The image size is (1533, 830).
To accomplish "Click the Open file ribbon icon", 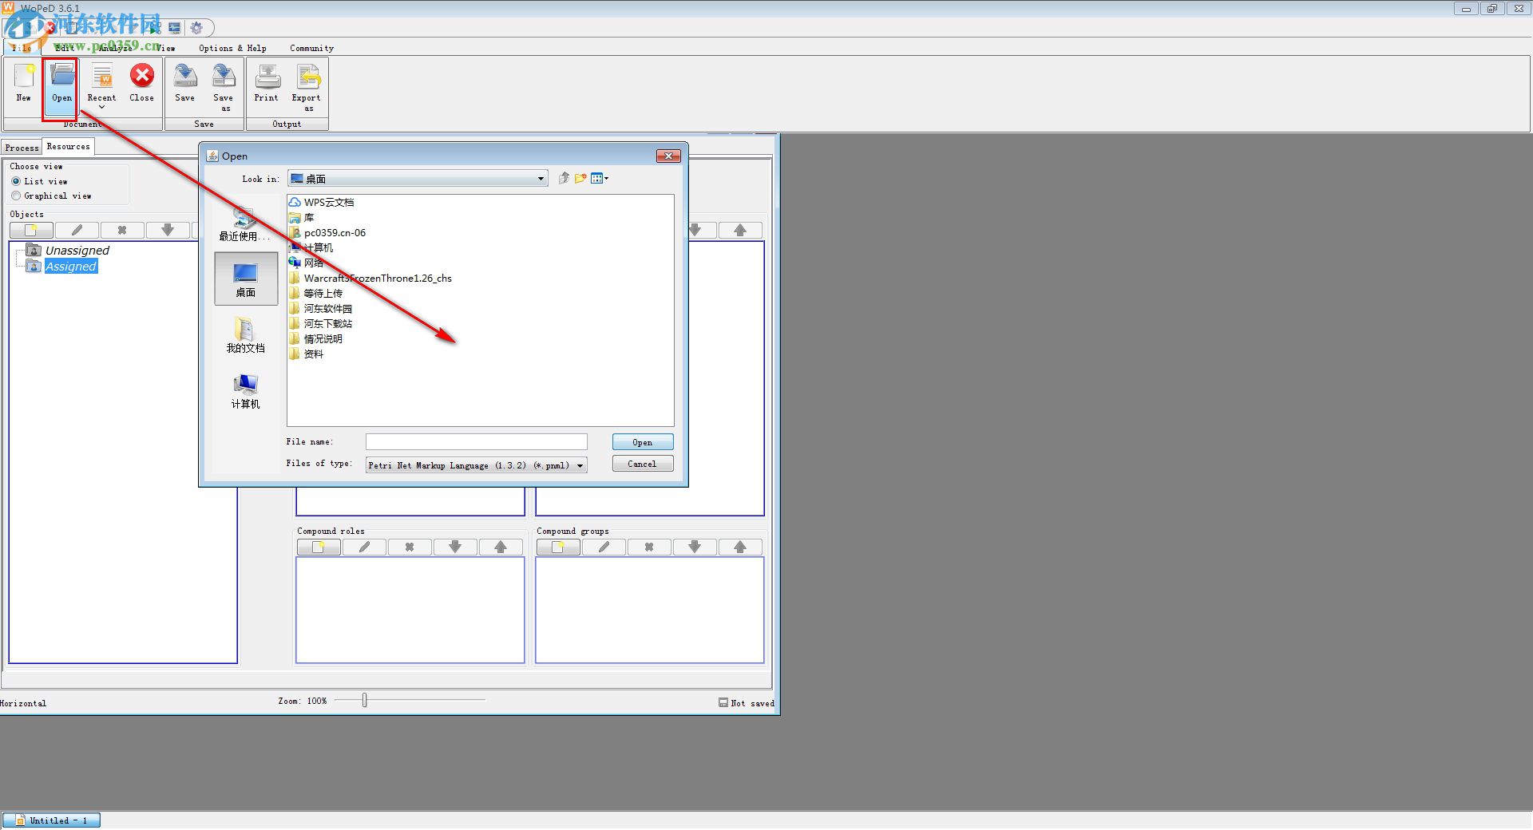I will [61, 83].
